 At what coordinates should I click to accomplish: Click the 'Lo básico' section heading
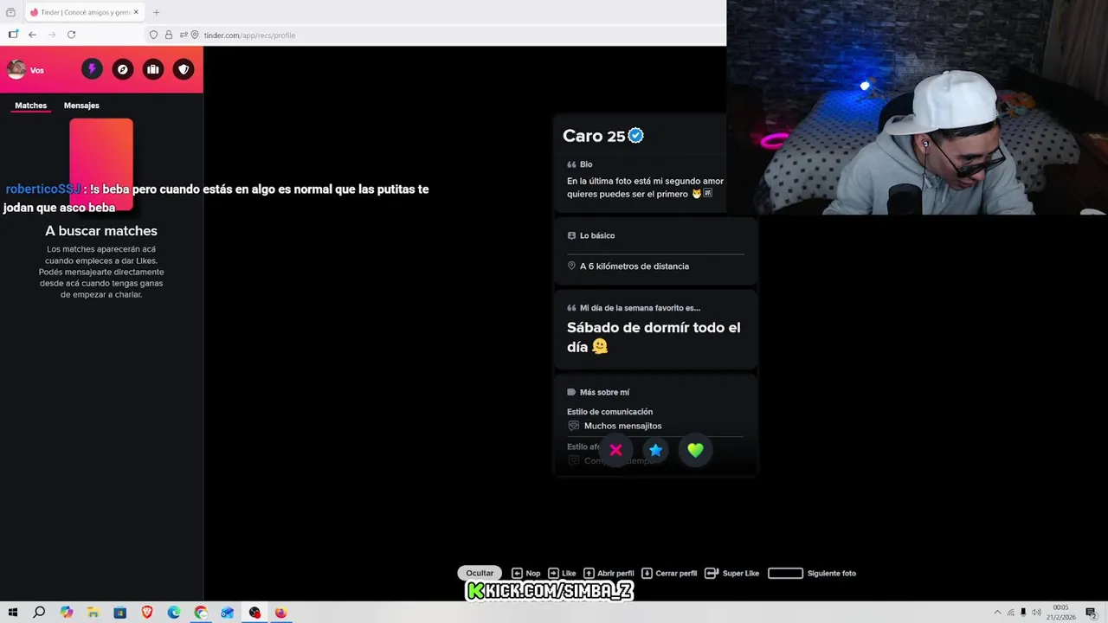[x=597, y=235]
